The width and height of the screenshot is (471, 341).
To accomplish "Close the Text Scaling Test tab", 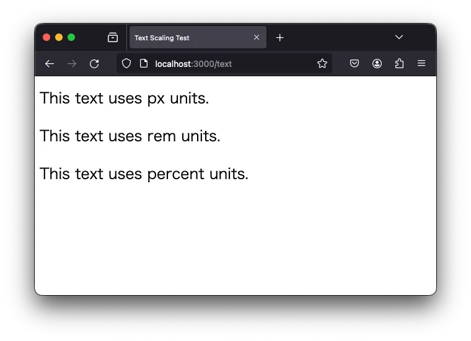I will pyautogui.click(x=257, y=37).
